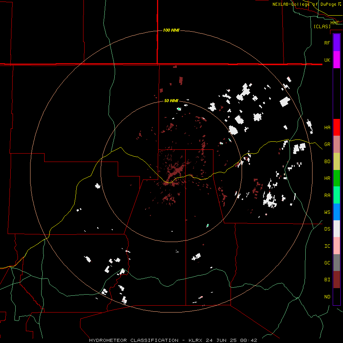Click the NEXLAB-College of DuPage credit text
The height and width of the screenshot is (343, 343).
[x=307, y=4]
